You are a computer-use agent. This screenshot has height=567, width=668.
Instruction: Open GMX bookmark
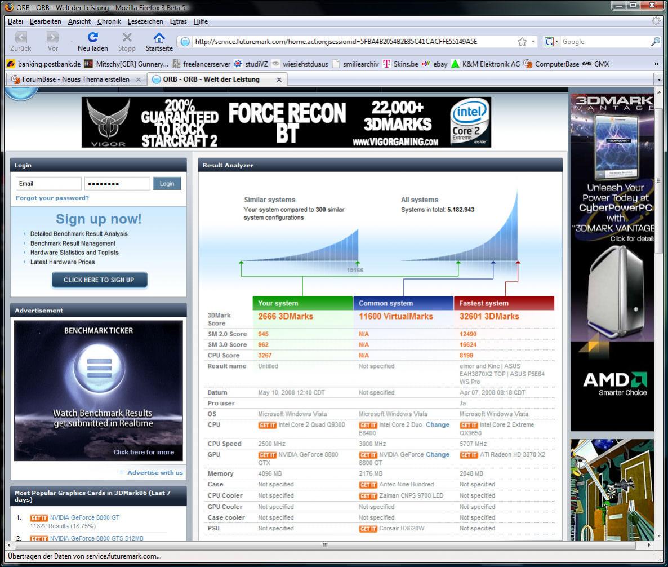click(595, 64)
